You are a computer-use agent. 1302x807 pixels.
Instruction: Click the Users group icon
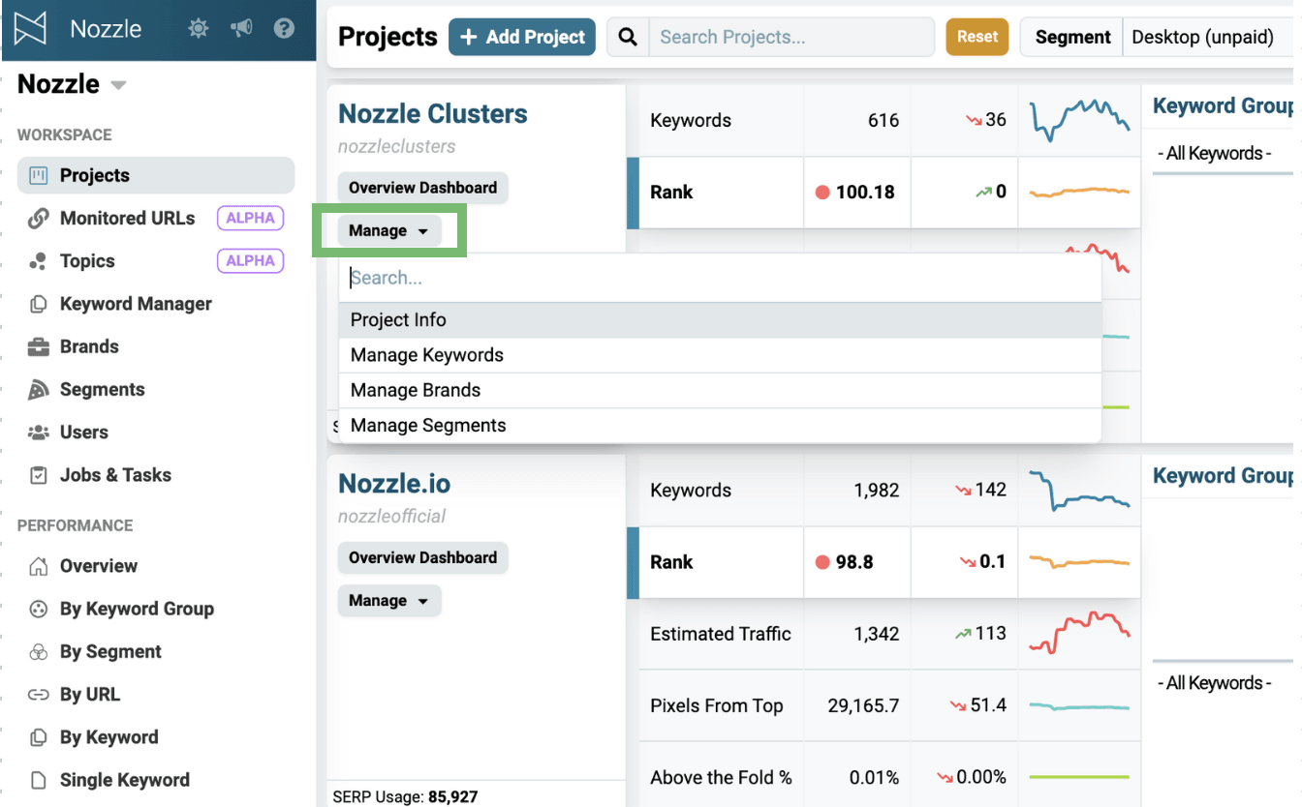(x=39, y=433)
